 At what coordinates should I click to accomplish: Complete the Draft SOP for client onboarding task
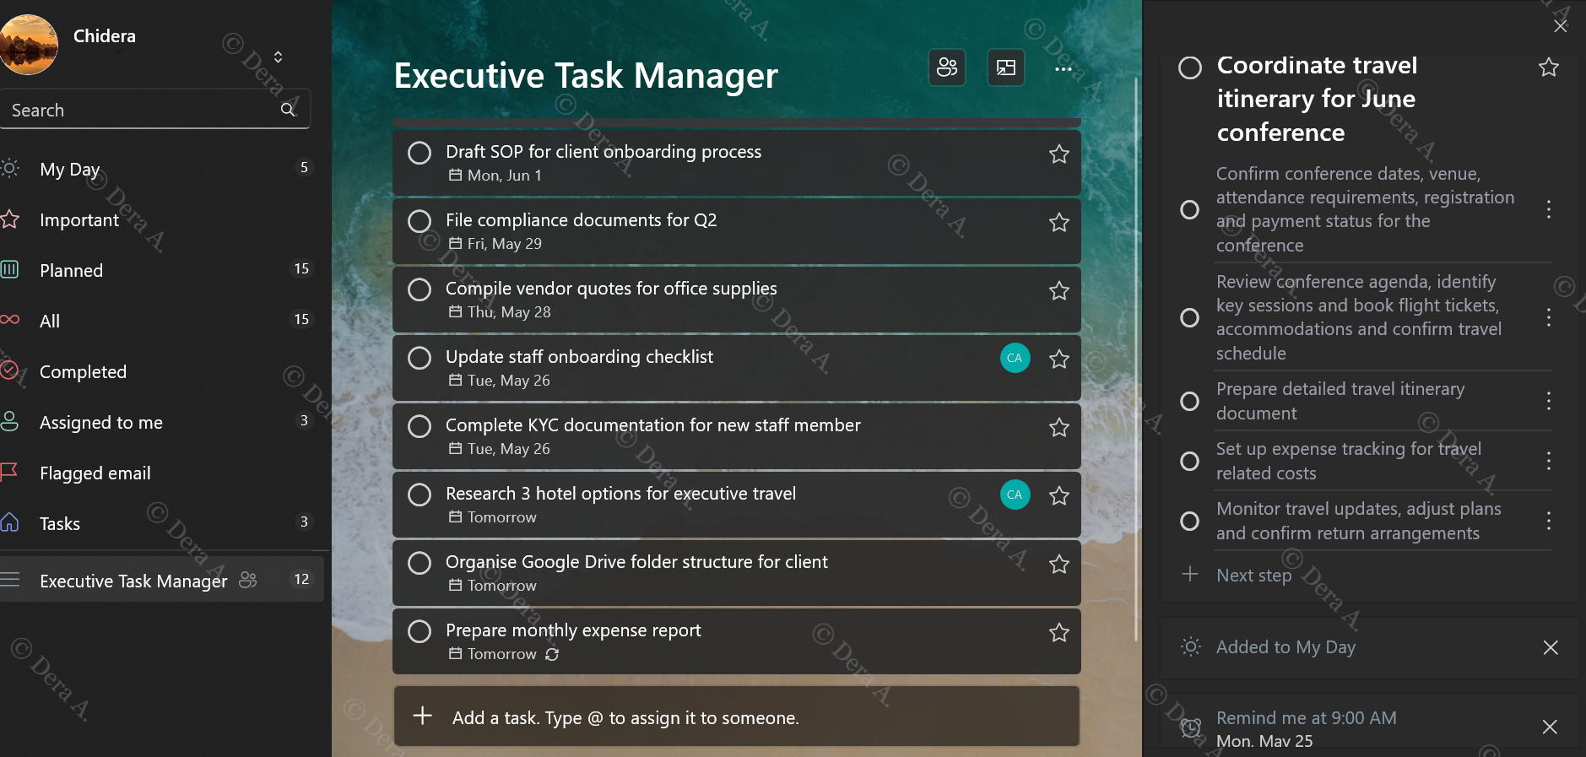(420, 153)
